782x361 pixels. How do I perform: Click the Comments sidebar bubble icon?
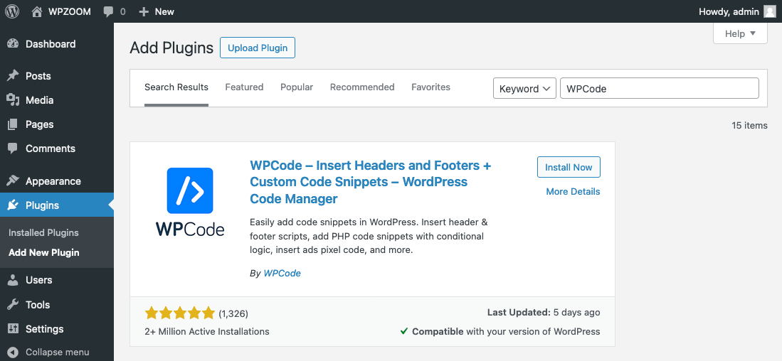[x=13, y=149]
